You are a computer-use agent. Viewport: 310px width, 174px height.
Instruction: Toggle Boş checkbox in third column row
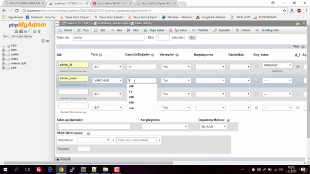pos(256,94)
